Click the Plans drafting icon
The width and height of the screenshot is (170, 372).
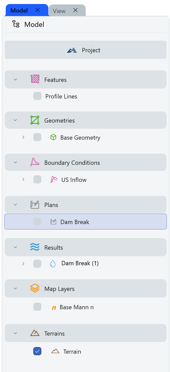tap(35, 205)
